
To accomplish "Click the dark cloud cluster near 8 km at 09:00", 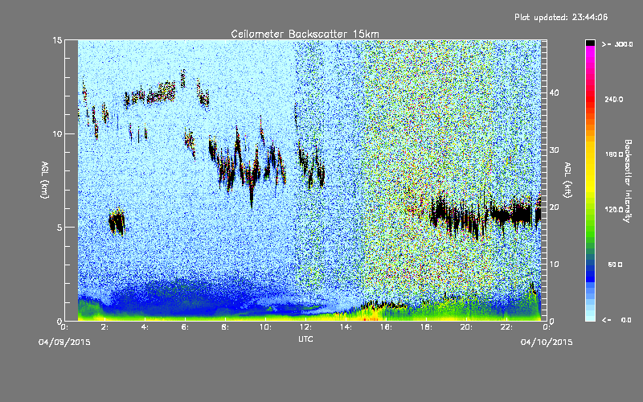I will (248, 166).
